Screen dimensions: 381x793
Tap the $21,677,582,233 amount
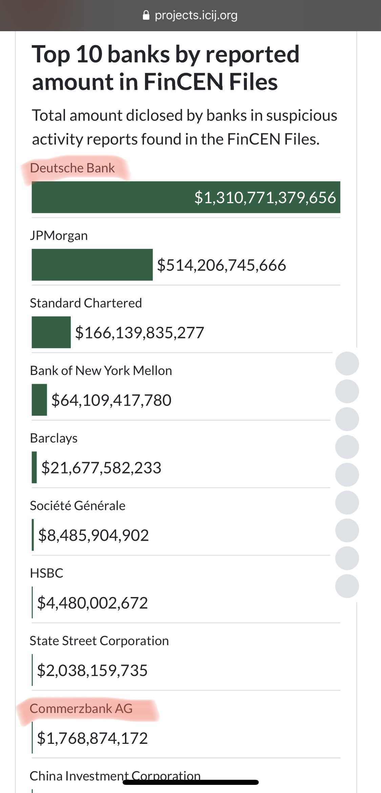point(101,468)
